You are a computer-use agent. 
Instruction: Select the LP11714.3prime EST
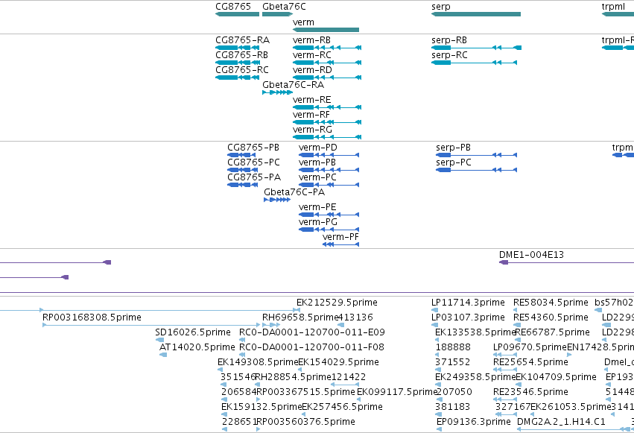tap(434, 310)
